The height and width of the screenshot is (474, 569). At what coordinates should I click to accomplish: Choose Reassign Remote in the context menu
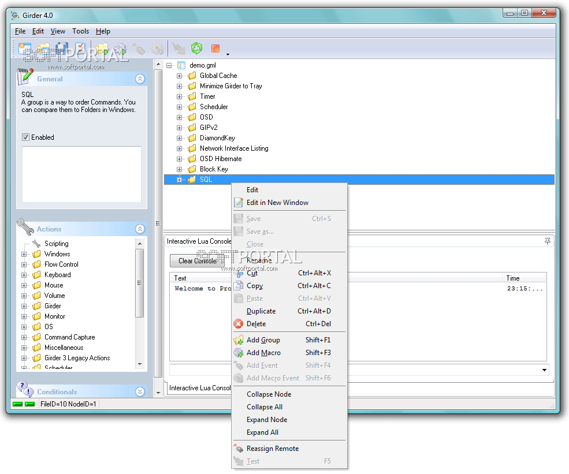pyautogui.click(x=289, y=449)
